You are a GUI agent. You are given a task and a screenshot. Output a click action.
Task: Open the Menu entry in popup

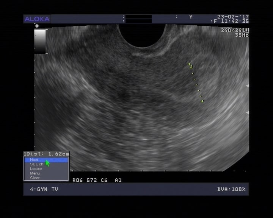(x=35, y=173)
